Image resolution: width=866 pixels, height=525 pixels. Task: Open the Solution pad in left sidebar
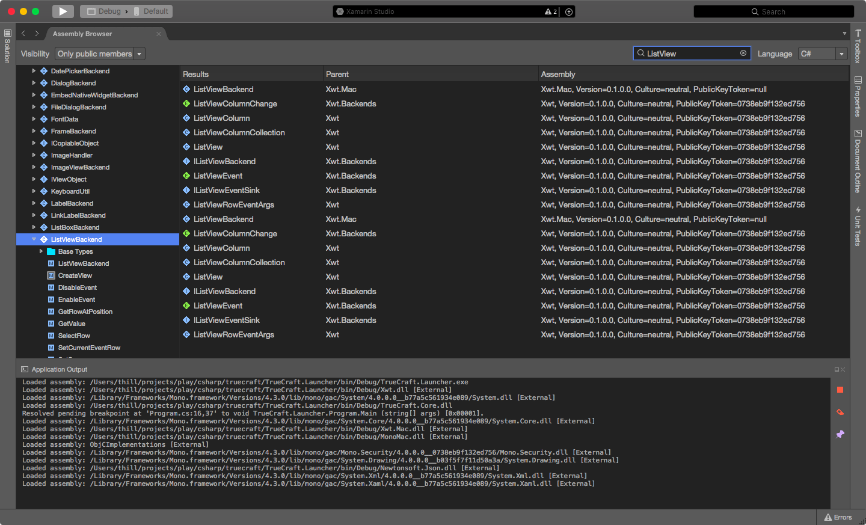(8, 46)
